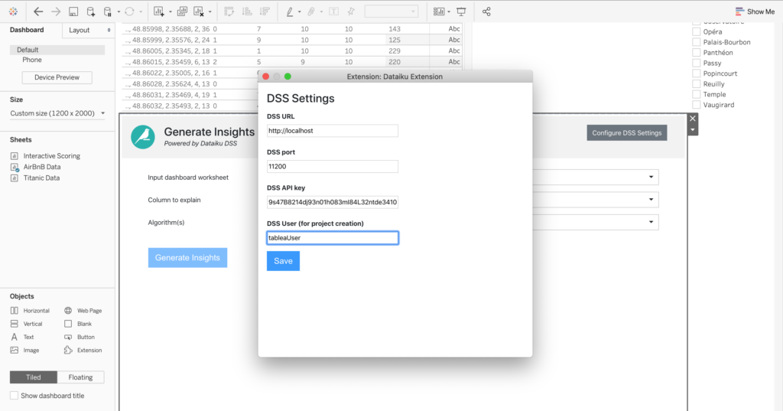The height and width of the screenshot is (411, 783).
Task: Check the Panthéon filter checkbox
Action: click(696, 53)
